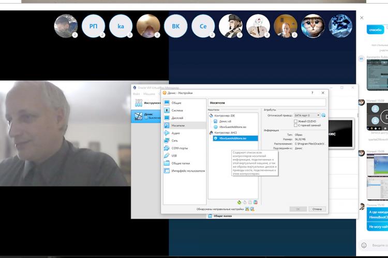The width and height of the screenshot is (388, 258).
Task: Open the USB settings section
Action: click(174, 155)
